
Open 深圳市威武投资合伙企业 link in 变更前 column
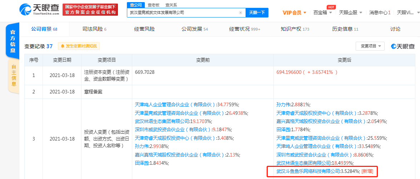tap(173, 130)
